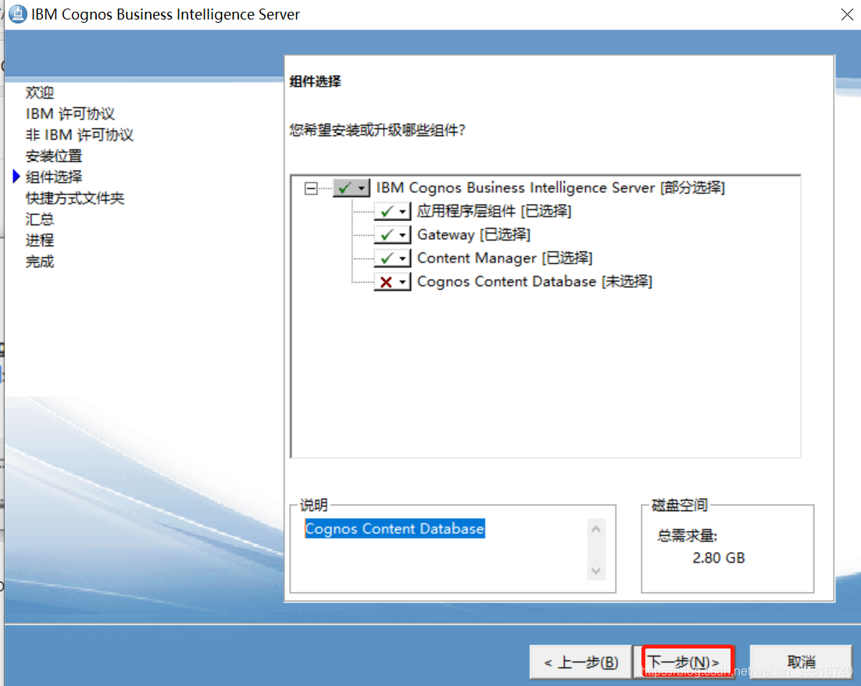Click the 完成 step in sidebar
The image size is (861, 686).
[x=40, y=262]
